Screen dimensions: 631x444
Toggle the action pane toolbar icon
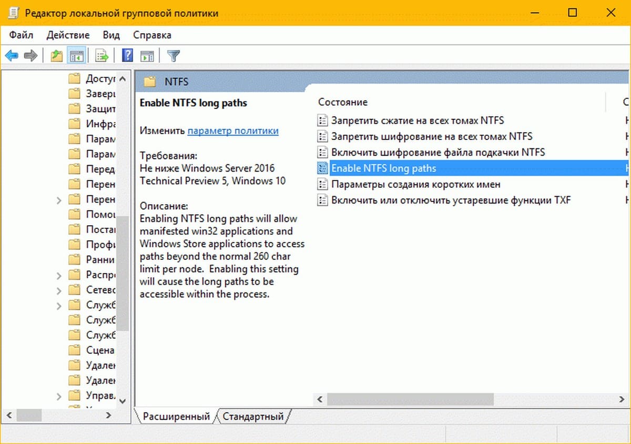coord(147,56)
